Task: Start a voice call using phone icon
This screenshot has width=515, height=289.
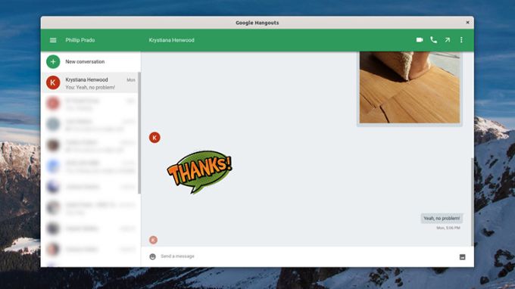Action: pyautogui.click(x=433, y=39)
